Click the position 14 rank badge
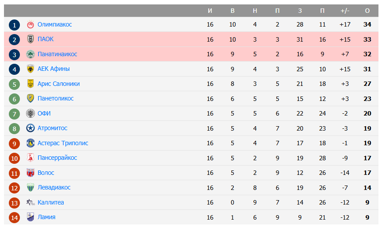Viewport: 382px width, 232px height. [15, 218]
